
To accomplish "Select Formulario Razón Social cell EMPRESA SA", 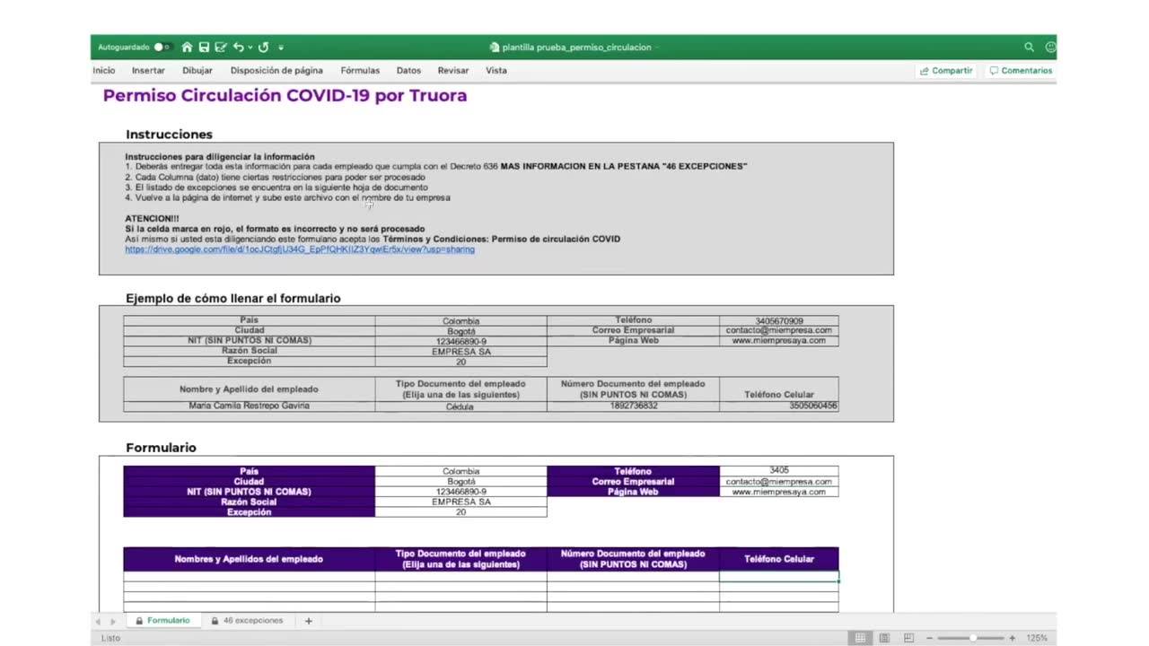I will (x=460, y=502).
